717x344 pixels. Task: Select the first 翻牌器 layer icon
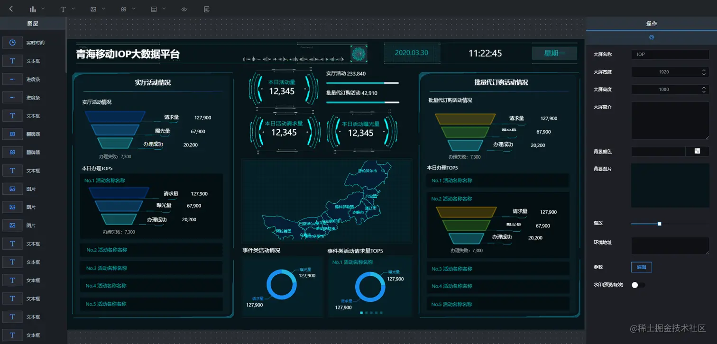click(13, 134)
